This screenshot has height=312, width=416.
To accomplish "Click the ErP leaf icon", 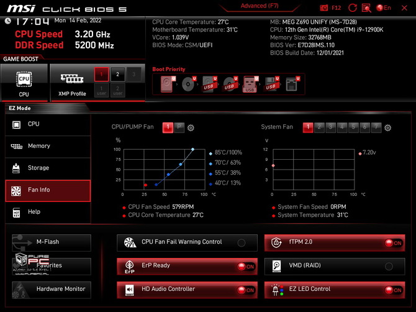I will (130, 267).
